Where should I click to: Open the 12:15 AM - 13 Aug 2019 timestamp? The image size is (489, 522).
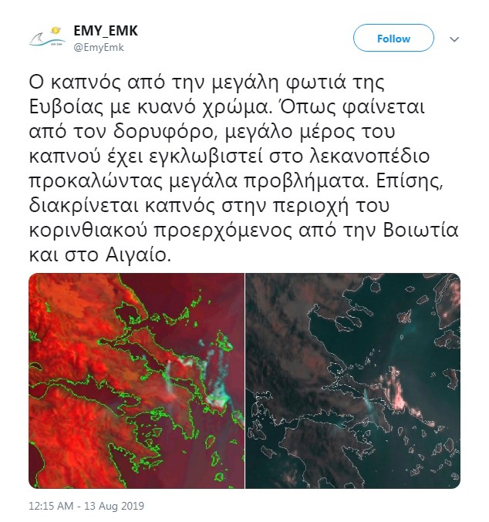coord(86,506)
